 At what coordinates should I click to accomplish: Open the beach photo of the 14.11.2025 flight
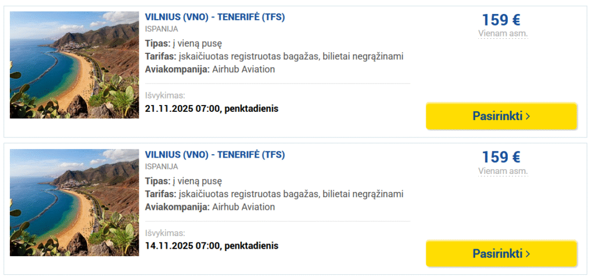[x=74, y=202]
